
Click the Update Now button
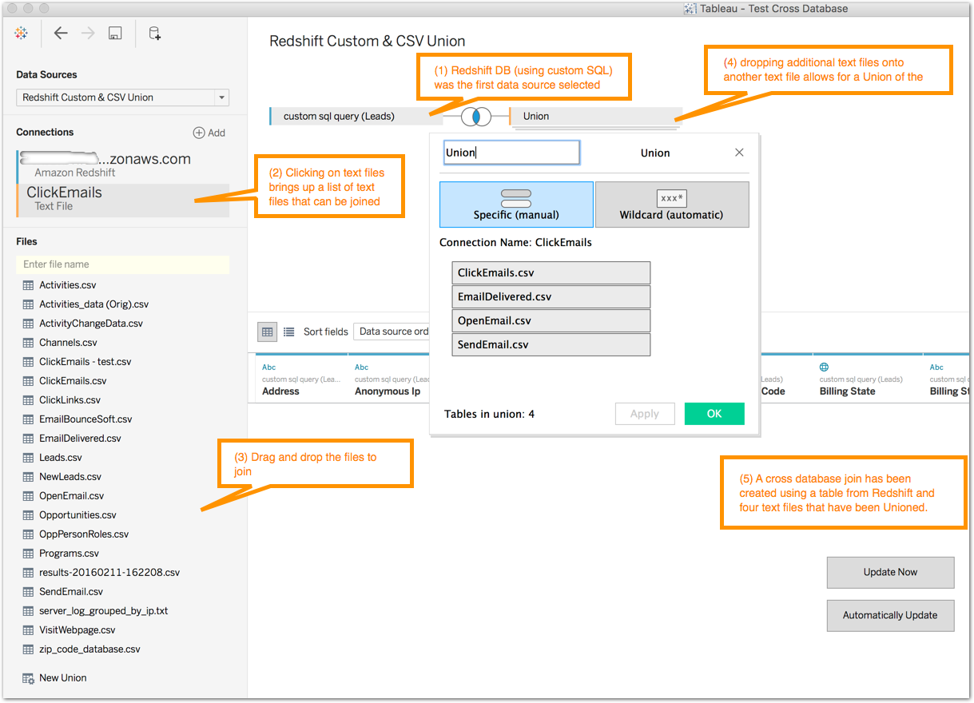pos(890,572)
